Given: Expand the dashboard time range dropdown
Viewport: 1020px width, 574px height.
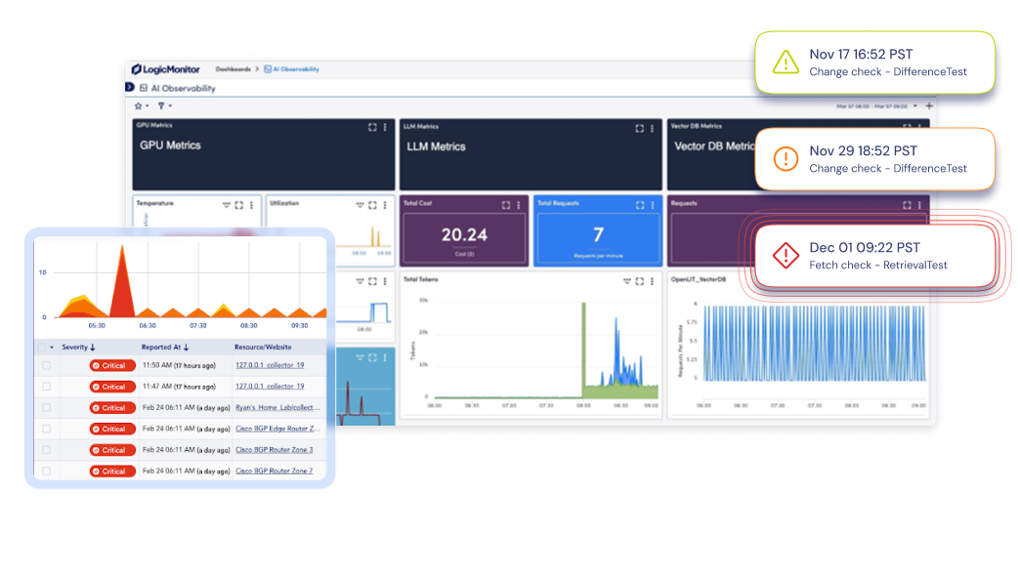Looking at the screenshot, I should coord(915,106).
